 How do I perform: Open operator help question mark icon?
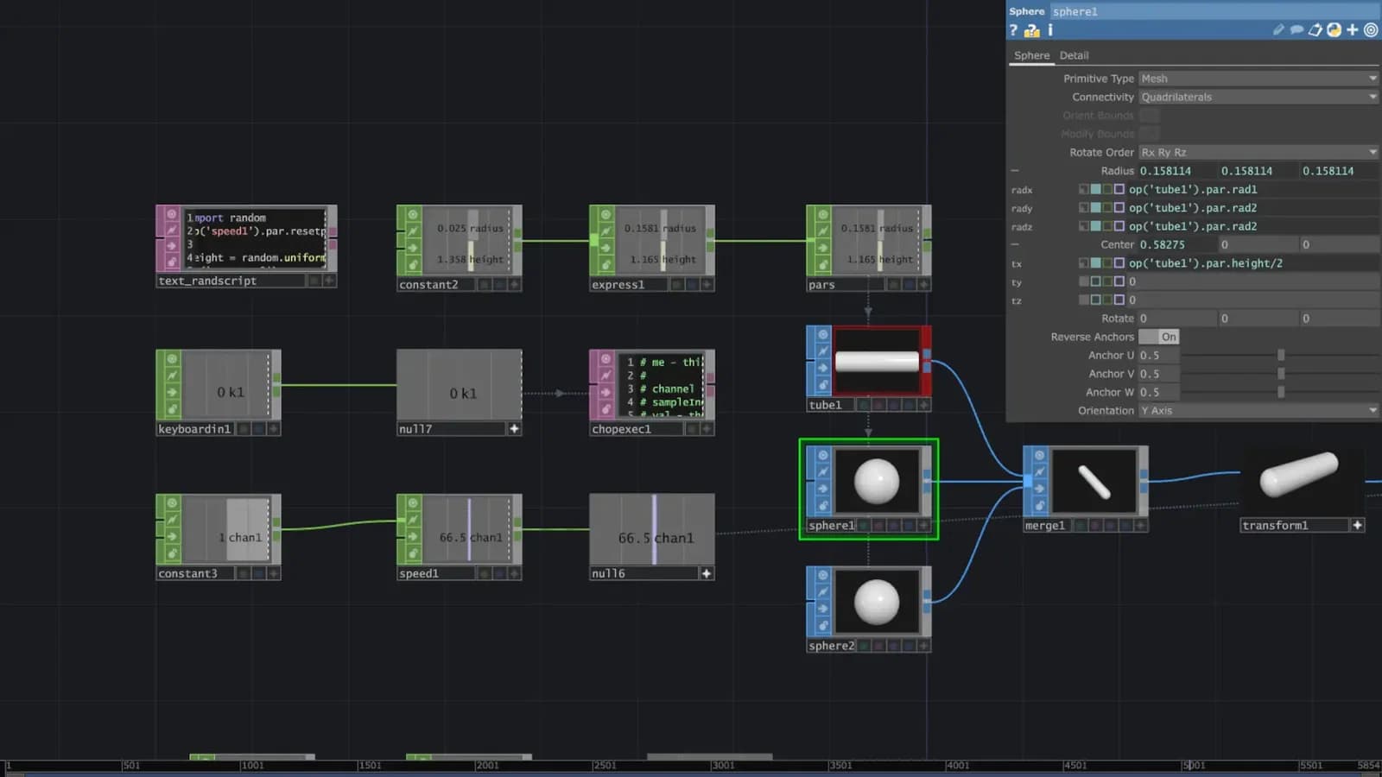pos(1013,30)
